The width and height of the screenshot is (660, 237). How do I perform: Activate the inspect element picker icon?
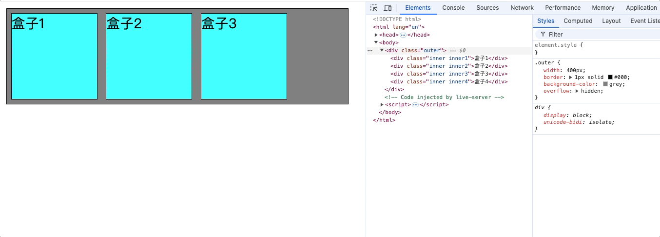coord(374,8)
